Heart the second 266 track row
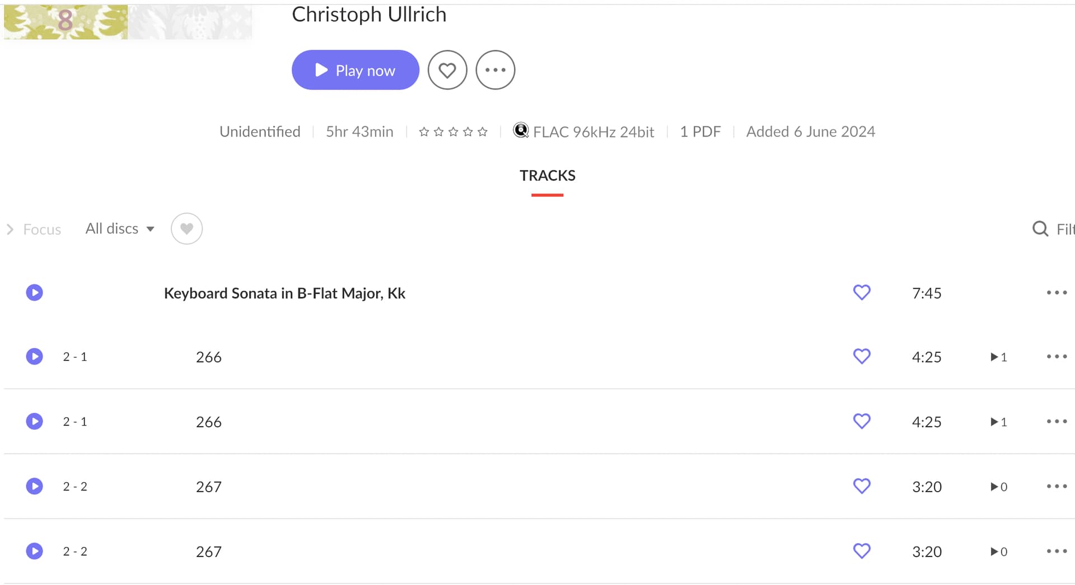 click(862, 421)
